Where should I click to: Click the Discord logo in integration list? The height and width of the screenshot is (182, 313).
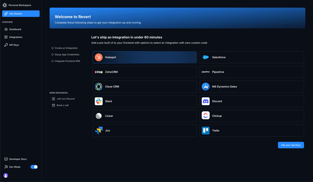click(x=205, y=101)
